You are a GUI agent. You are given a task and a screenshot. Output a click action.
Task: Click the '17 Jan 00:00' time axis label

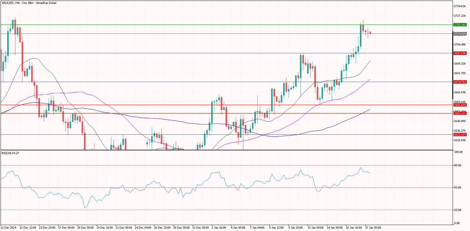coord(373,228)
